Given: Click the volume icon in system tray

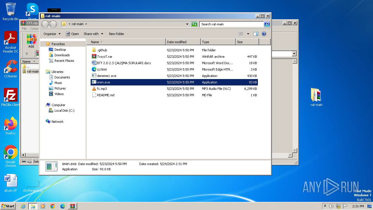Looking at the screenshot, I should (x=331, y=206).
